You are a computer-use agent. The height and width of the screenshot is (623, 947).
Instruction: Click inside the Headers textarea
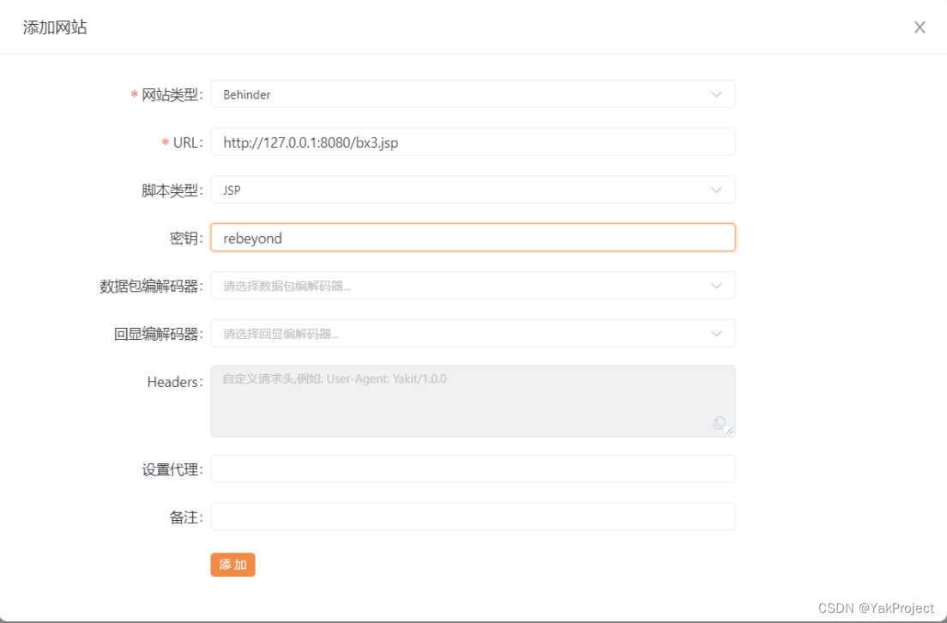coord(472,395)
